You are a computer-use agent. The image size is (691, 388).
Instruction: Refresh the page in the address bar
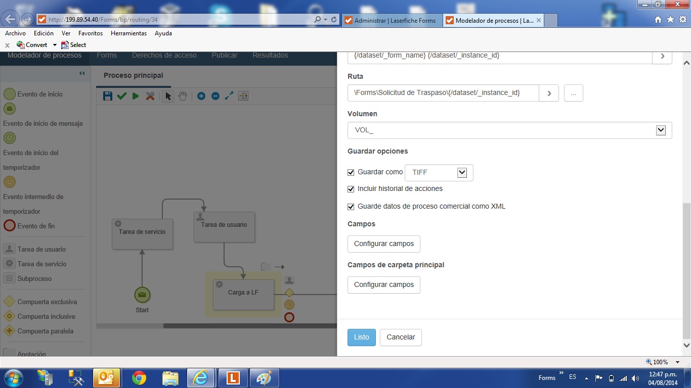(334, 20)
